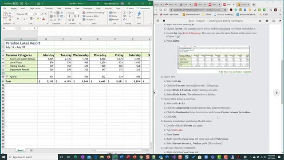
Task: Switch to the Developer ribbon tab
Action: tap(88, 8)
